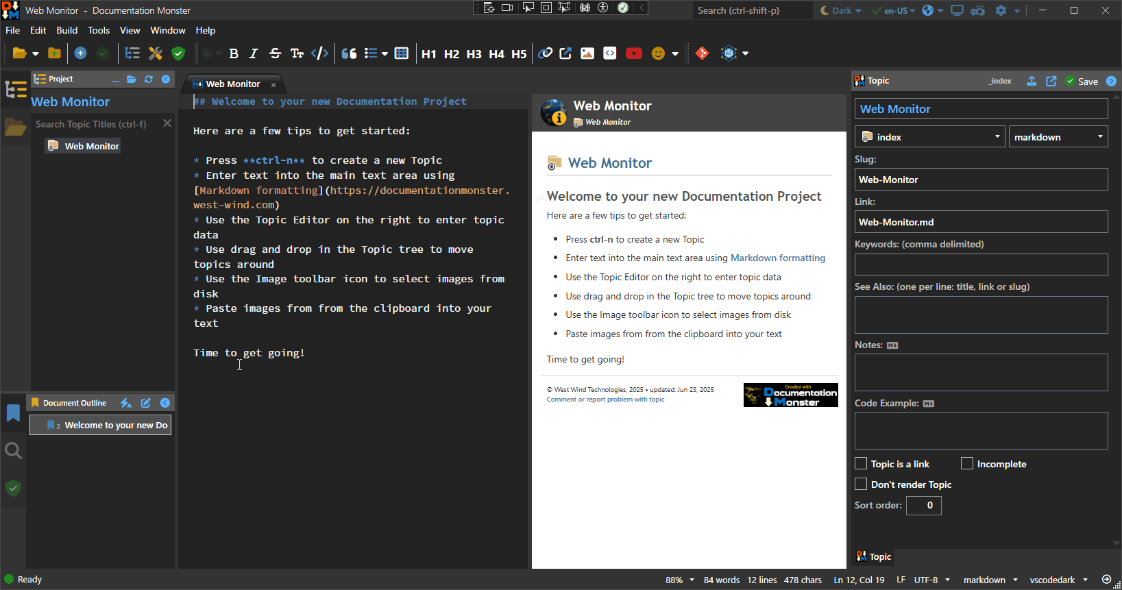This screenshot has height=590, width=1122.
Task: Insert a block quote
Action: pyautogui.click(x=349, y=53)
